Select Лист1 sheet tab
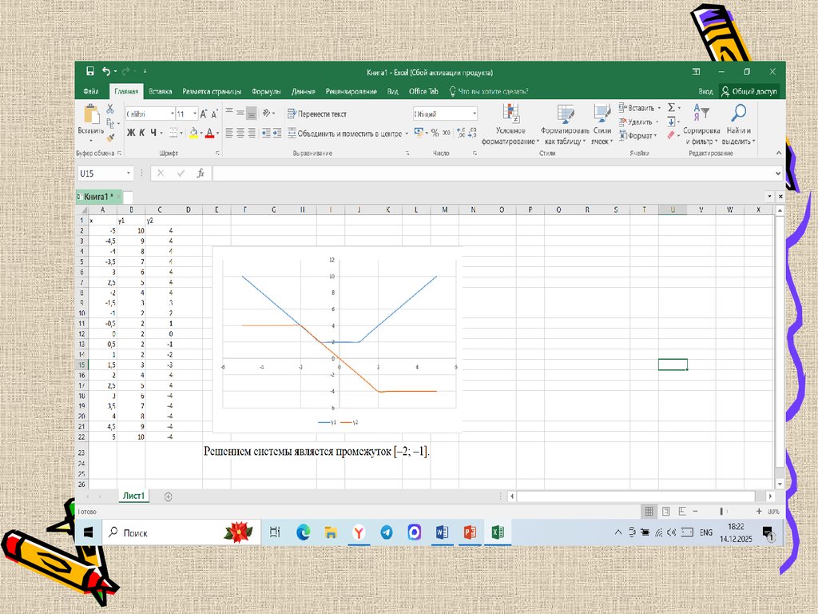The width and height of the screenshot is (818, 614). (x=133, y=496)
